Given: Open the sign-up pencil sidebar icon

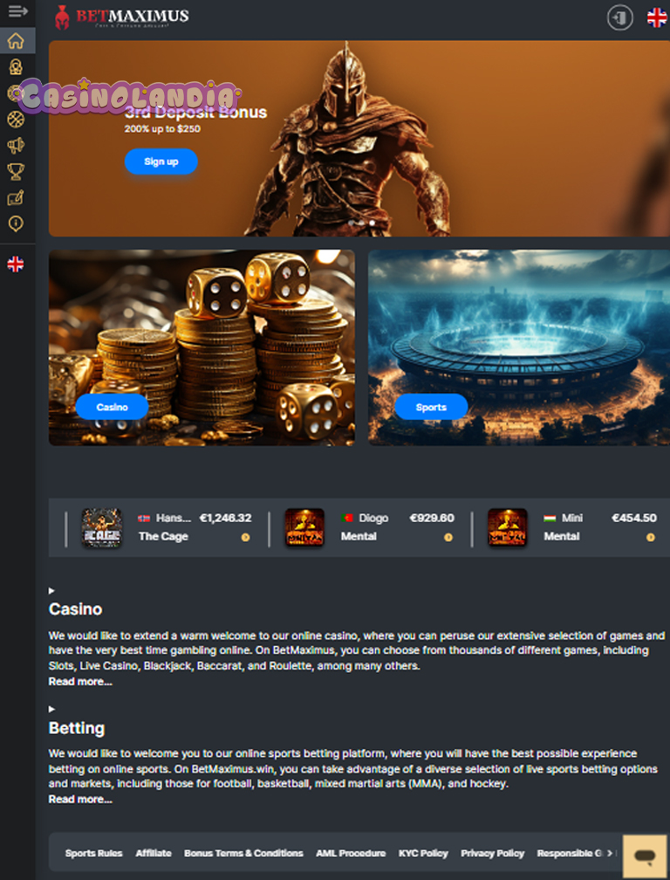Looking at the screenshot, I should [x=16, y=197].
